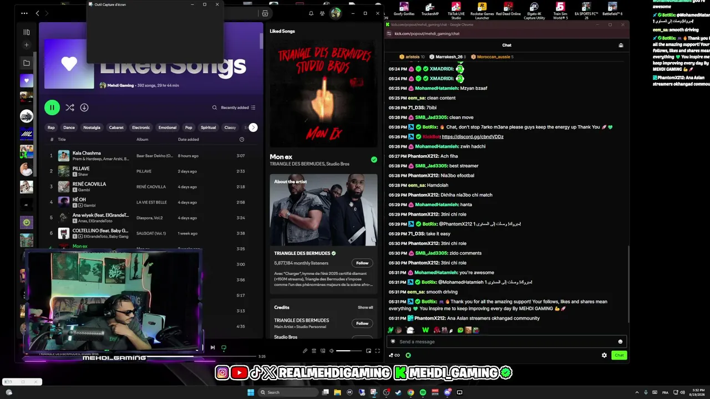The width and height of the screenshot is (710, 399).
Task: Select the Pop filter chip
Action: [x=189, y=127]
